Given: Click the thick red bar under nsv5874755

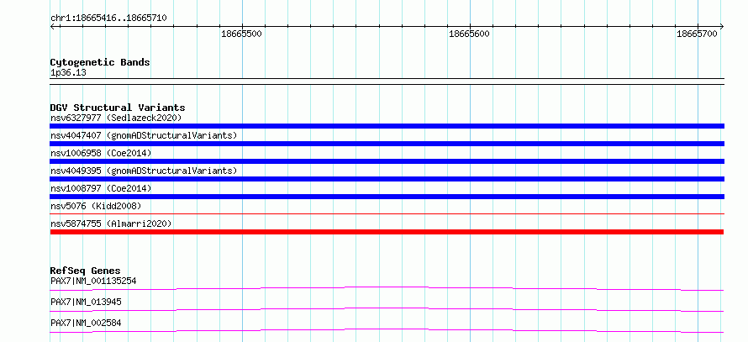Looking at the screenshot, I should coord(387,232).
